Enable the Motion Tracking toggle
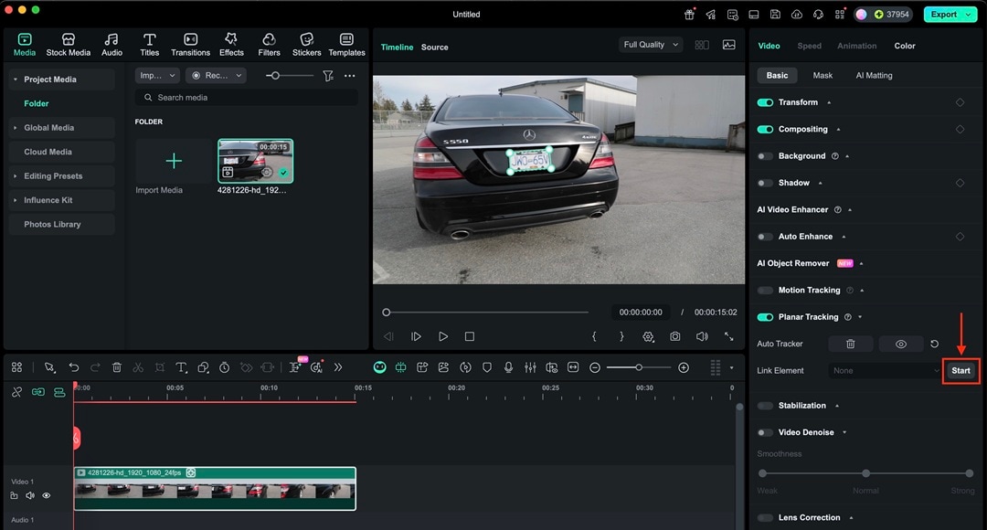 tap(765, 291)
